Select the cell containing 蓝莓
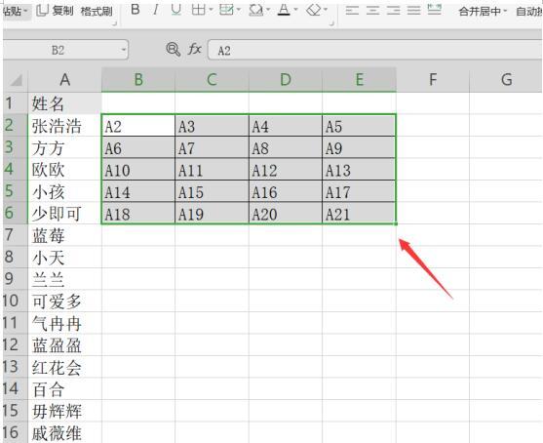Screen dimensions: 543x443 [x=64, y=235]
